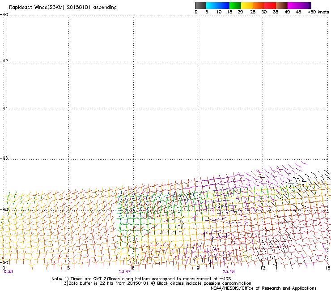Select the orange 25-30 knots legend segment
This screenshot has width=331, height=291.
point(259,5)
